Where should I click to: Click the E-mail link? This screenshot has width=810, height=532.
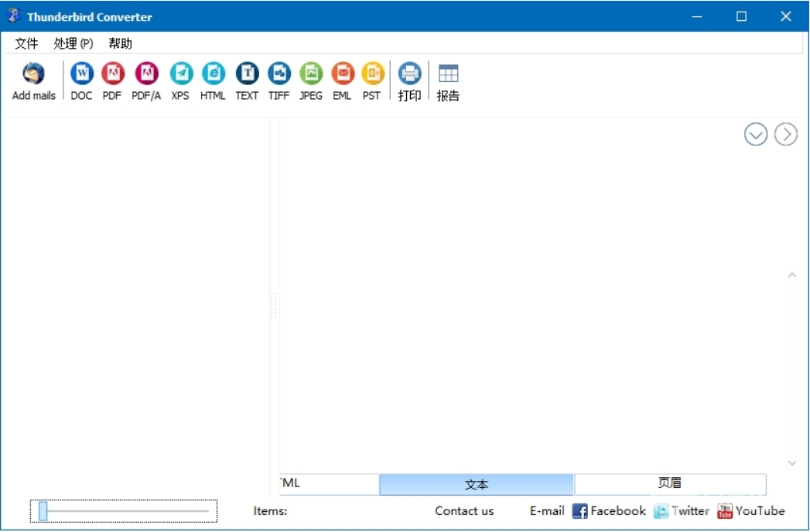point(547,511)
